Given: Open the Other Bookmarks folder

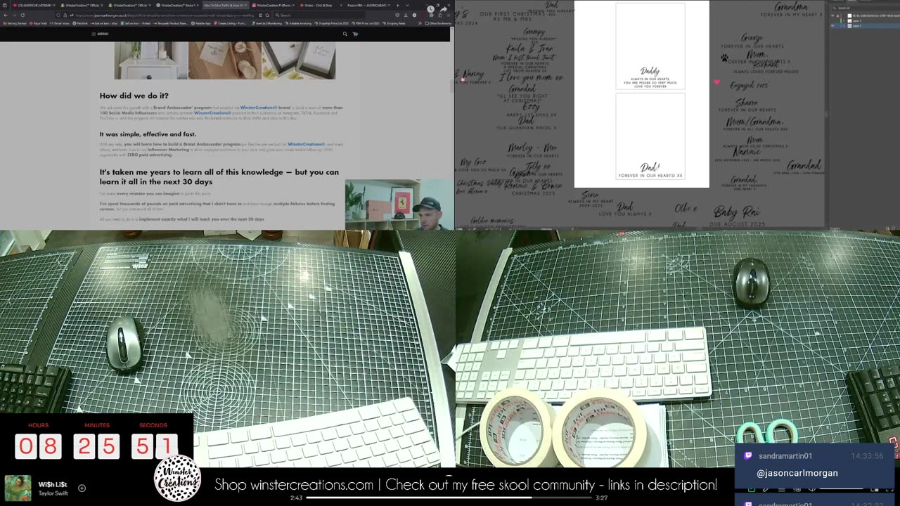Looking at the screenshot, I should [x=438, y=23].
